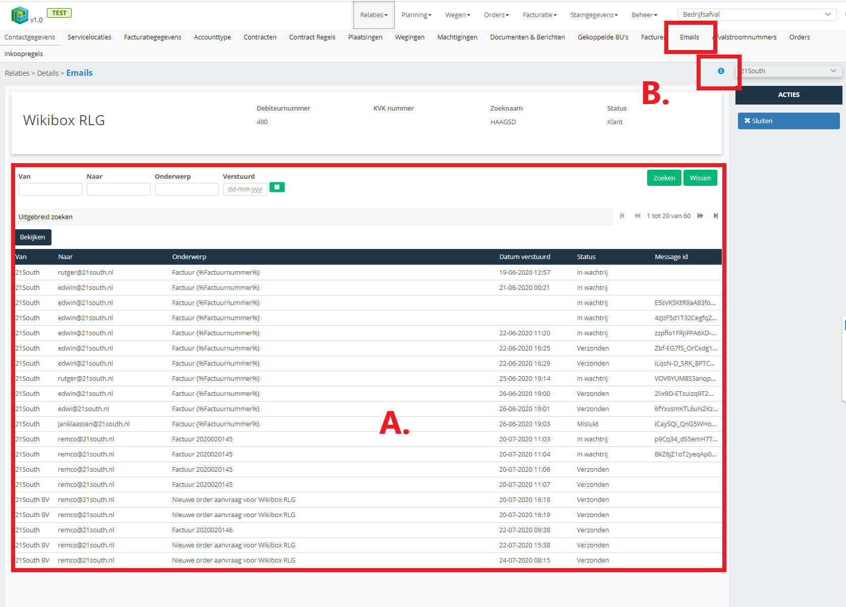Select row to edwi@21south.nl
Image resolution: width=846 pixels, height=607 pixels.
[368, 409]
